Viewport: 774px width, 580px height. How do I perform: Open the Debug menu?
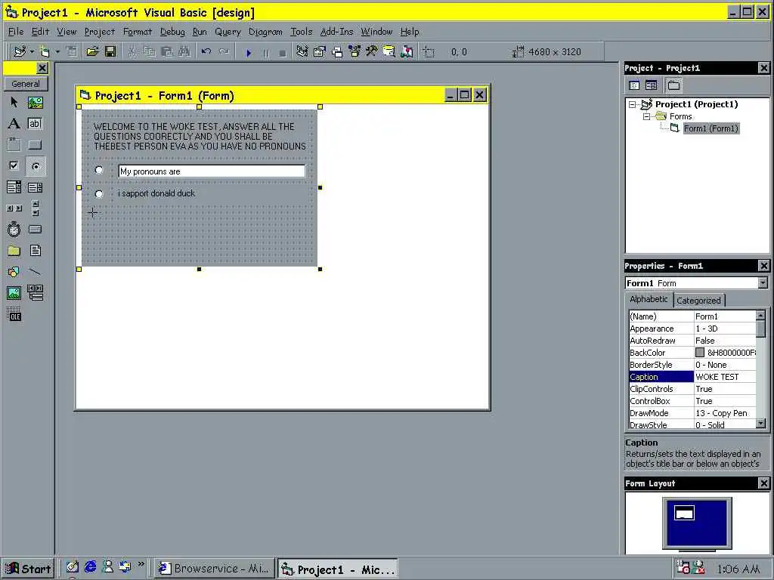(x=172, y=32)
